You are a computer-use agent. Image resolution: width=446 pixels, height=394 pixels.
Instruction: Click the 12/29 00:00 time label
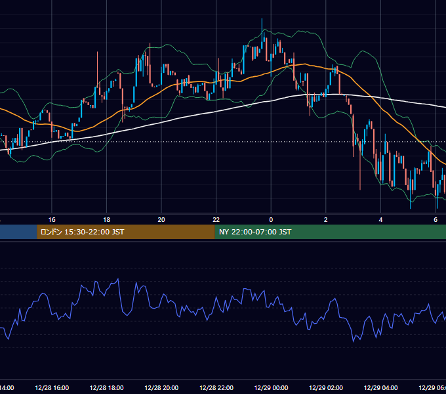(271, 387)
